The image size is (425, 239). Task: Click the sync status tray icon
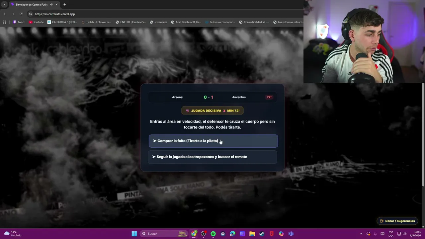pyautogui.click(x=368, y=234)
